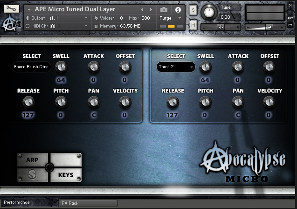Open the Snare Brush Ctr select dropdown

coord(31,67)
